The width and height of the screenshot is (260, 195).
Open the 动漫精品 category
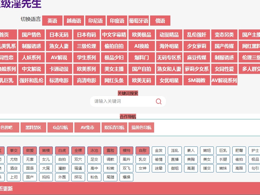pyautogui.click(x=169, y=35)
